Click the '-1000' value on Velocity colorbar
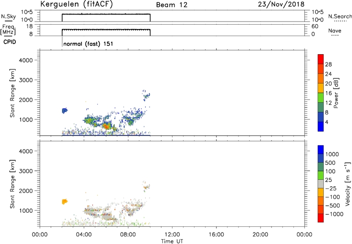 [x=334, y=214]
